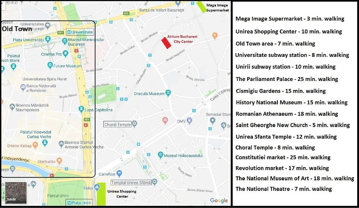Image resolution: width=359 pixels, height=208 pixels.
Task: Click the Bursa de Valori București pin
Action: (x=178, y=3)
